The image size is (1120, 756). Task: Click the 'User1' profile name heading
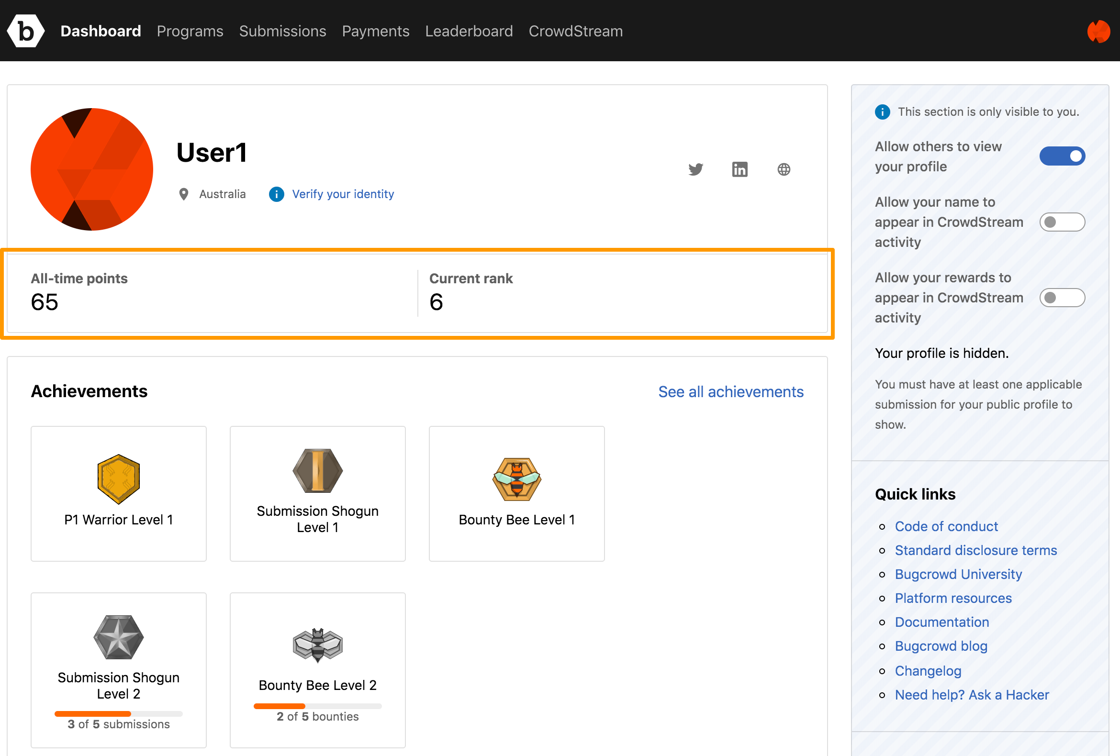(212, 153)
